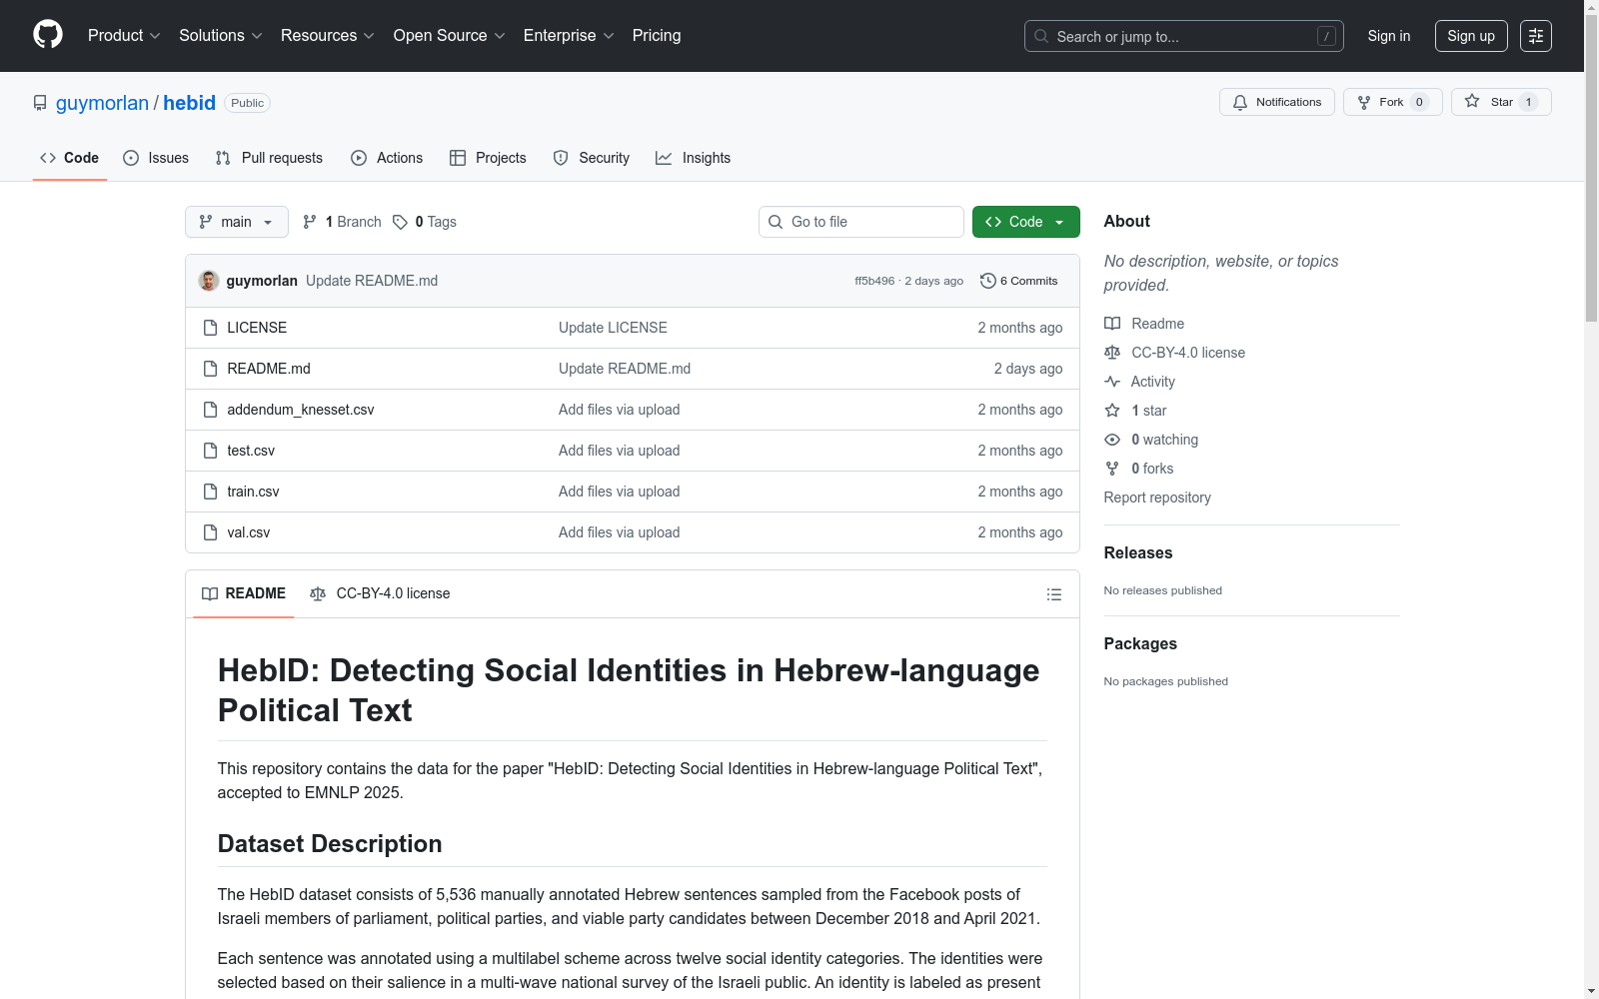Click the Go to file input

(x=861, y=222)
